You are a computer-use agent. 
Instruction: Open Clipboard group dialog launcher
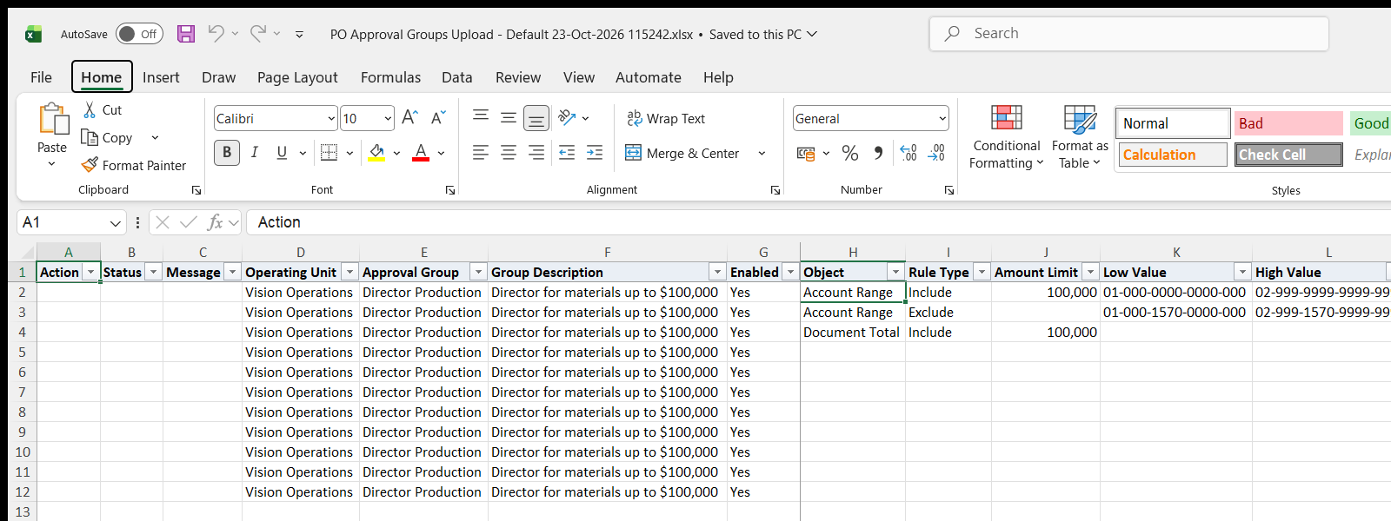196,190
